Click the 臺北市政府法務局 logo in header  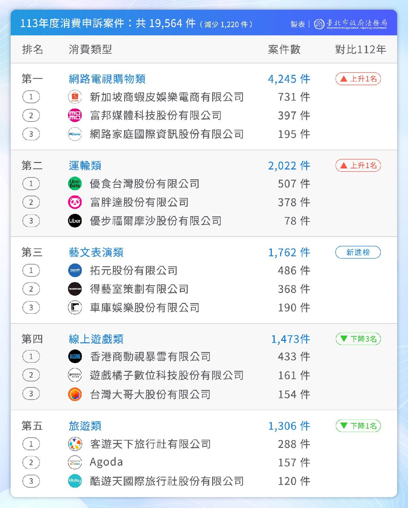pos(351,24)
